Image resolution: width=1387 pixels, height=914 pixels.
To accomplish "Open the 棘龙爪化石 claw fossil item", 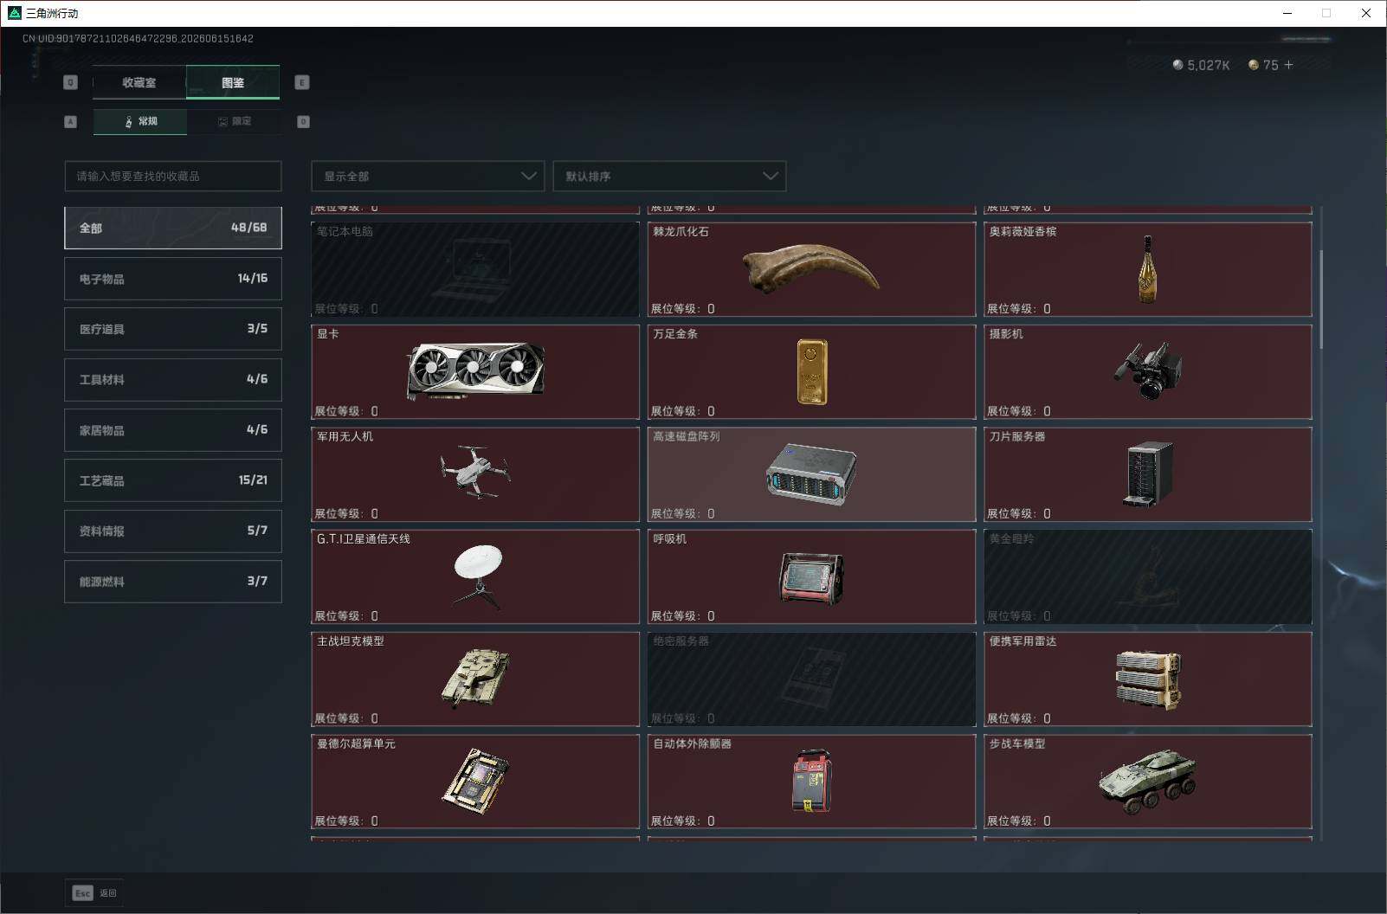I will (811, 269).
